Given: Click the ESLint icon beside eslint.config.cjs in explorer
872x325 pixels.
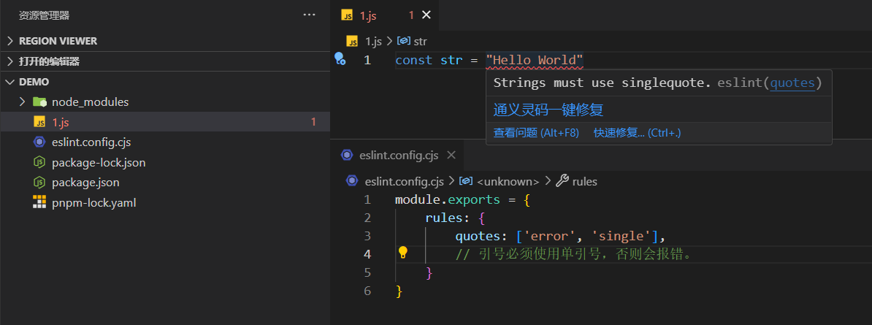Looking at the screenshot, I should tap(39, 142).
